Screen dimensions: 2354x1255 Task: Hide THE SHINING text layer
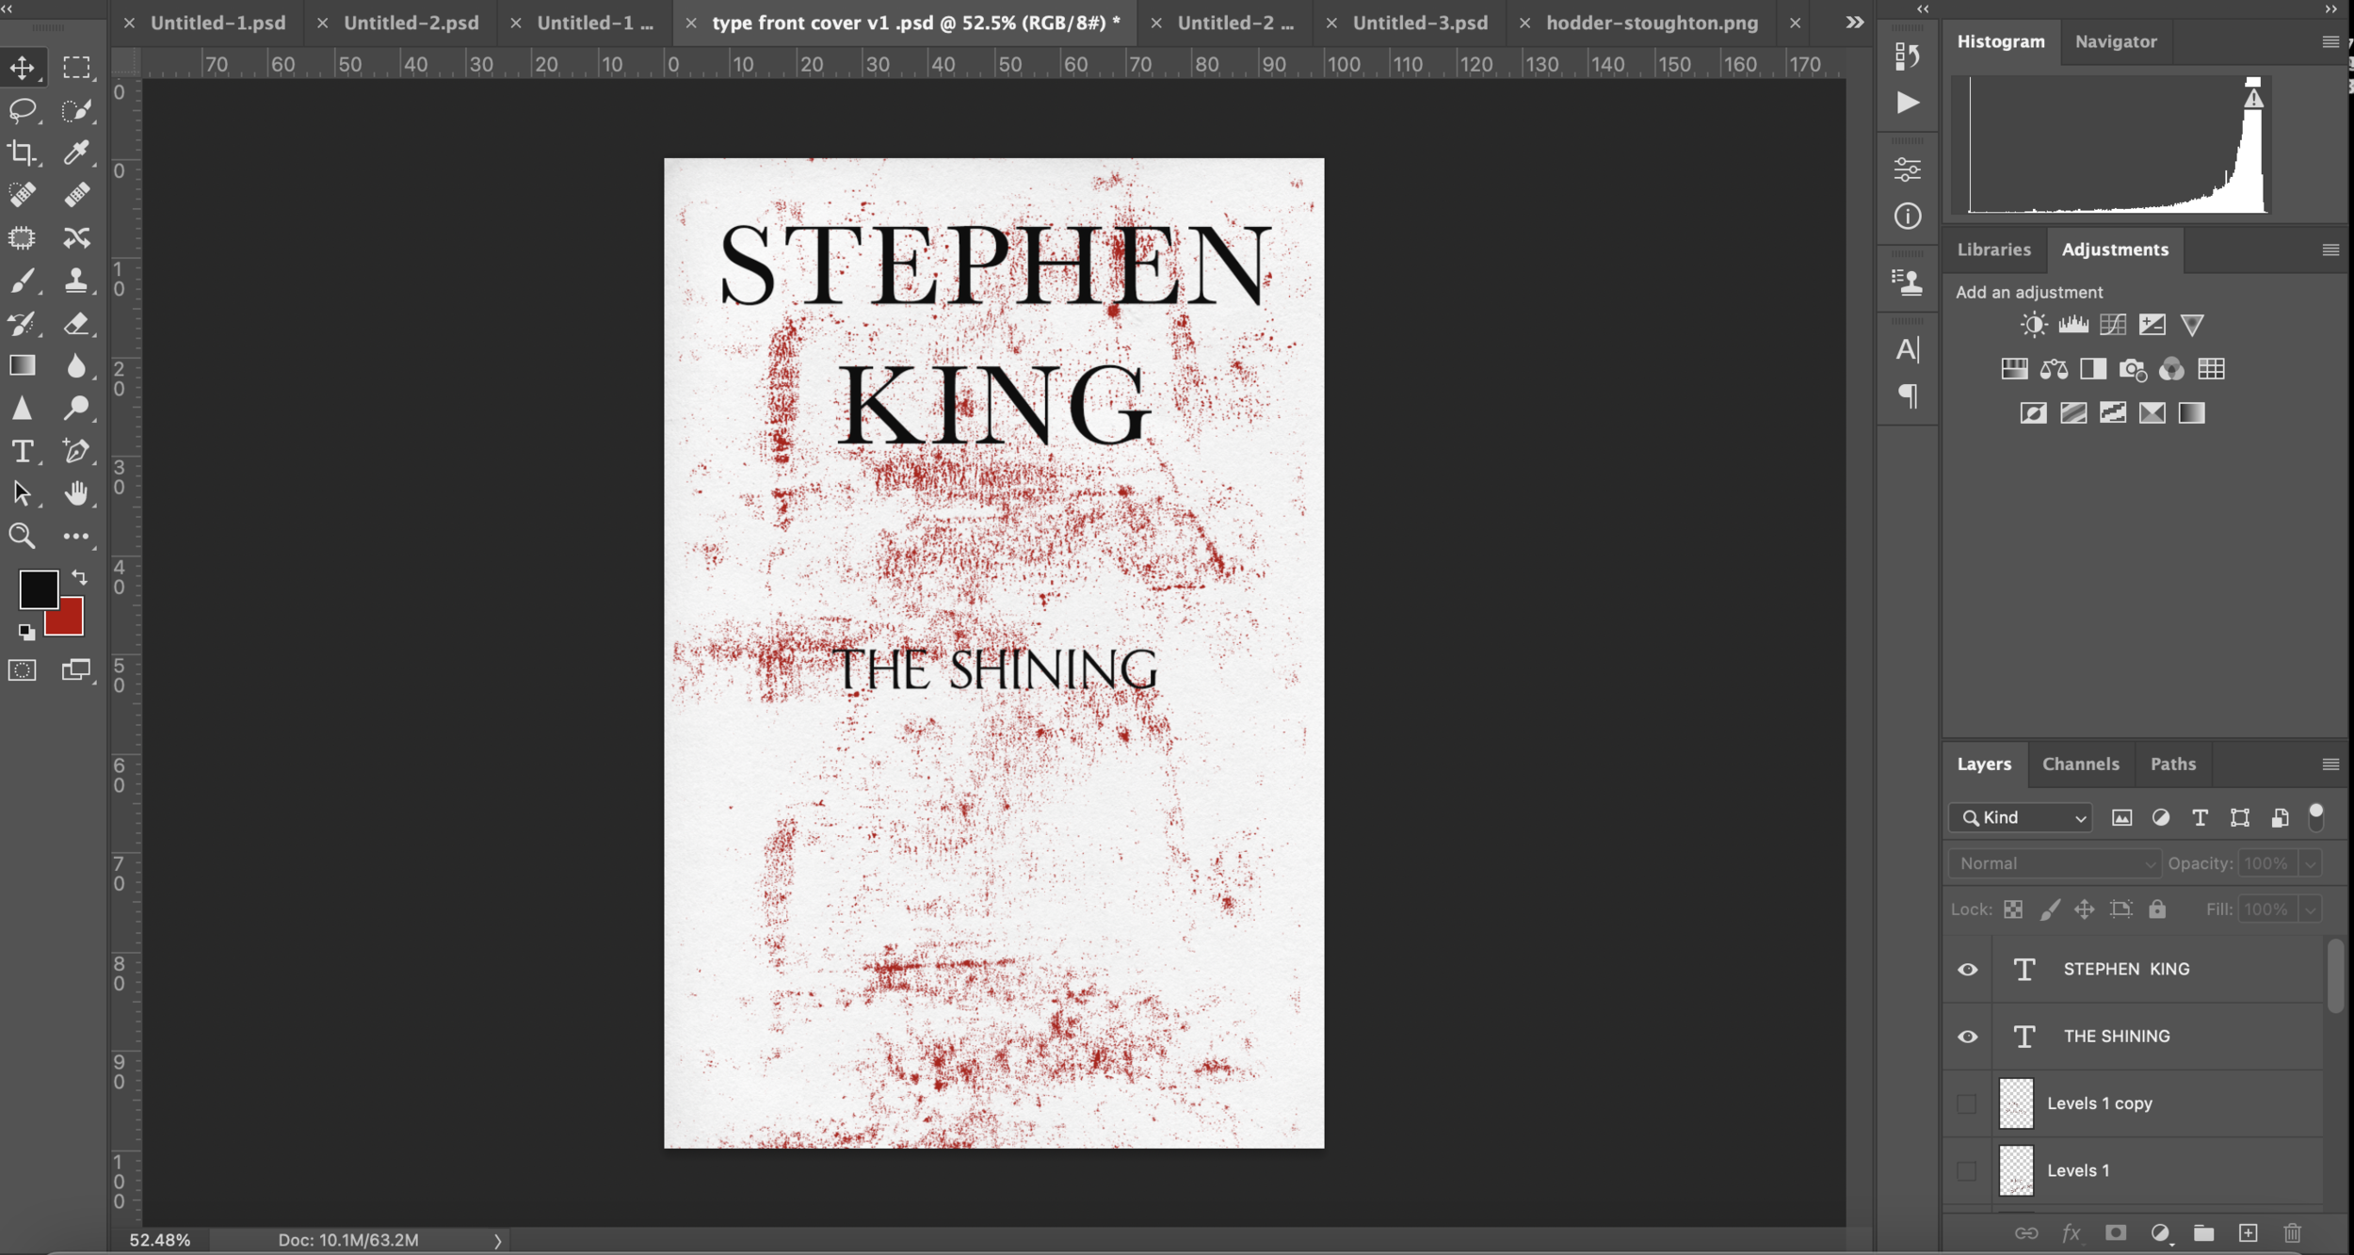tap(1967, 1037)
